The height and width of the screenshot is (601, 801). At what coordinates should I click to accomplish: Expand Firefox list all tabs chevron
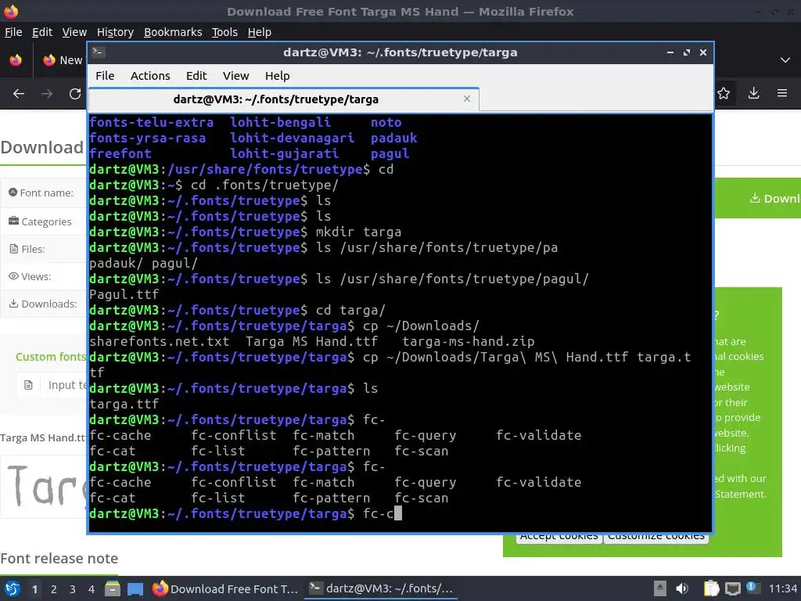click(785, 59)
